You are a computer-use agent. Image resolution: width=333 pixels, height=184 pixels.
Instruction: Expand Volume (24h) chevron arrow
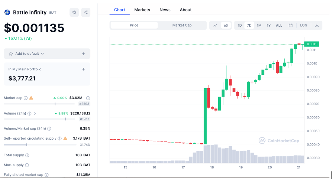click(35, 114)
